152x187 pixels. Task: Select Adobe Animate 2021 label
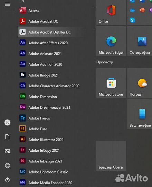tap(45, 54)
